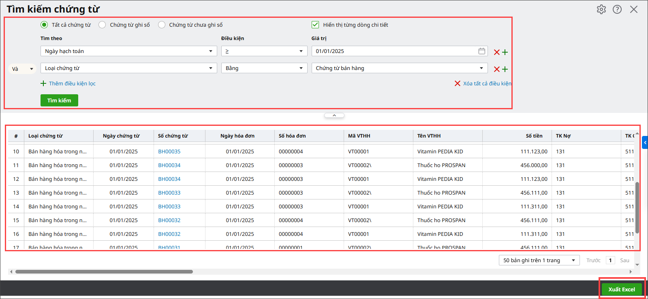This screenshot has width=648, height=299.
Task: Click the Xuất Excel button
Action: click(622, 289)
